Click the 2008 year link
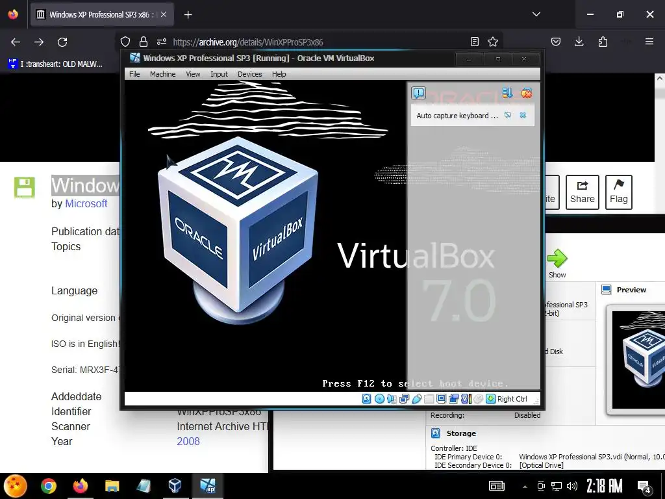 [x=188, y=441]
